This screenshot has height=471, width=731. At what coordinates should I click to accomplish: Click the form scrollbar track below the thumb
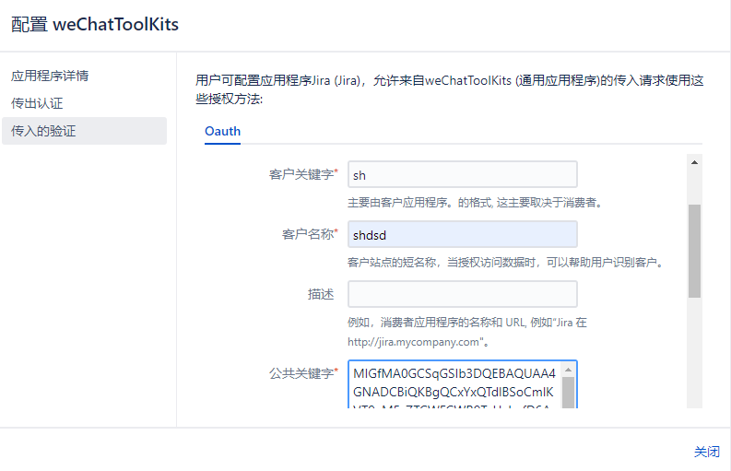pyautogui.click(x=694, y=350)
